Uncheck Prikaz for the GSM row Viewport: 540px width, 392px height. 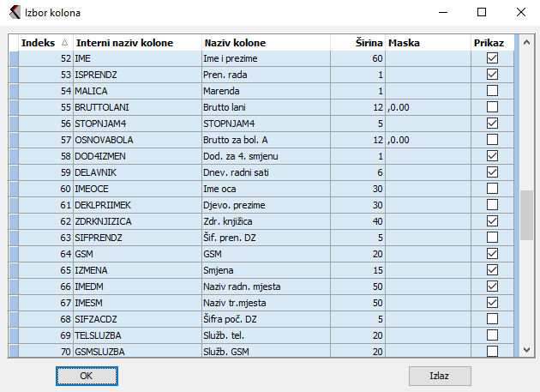(x=492, y=254)
